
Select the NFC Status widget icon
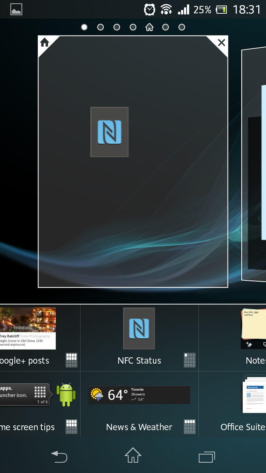(139, 329)
